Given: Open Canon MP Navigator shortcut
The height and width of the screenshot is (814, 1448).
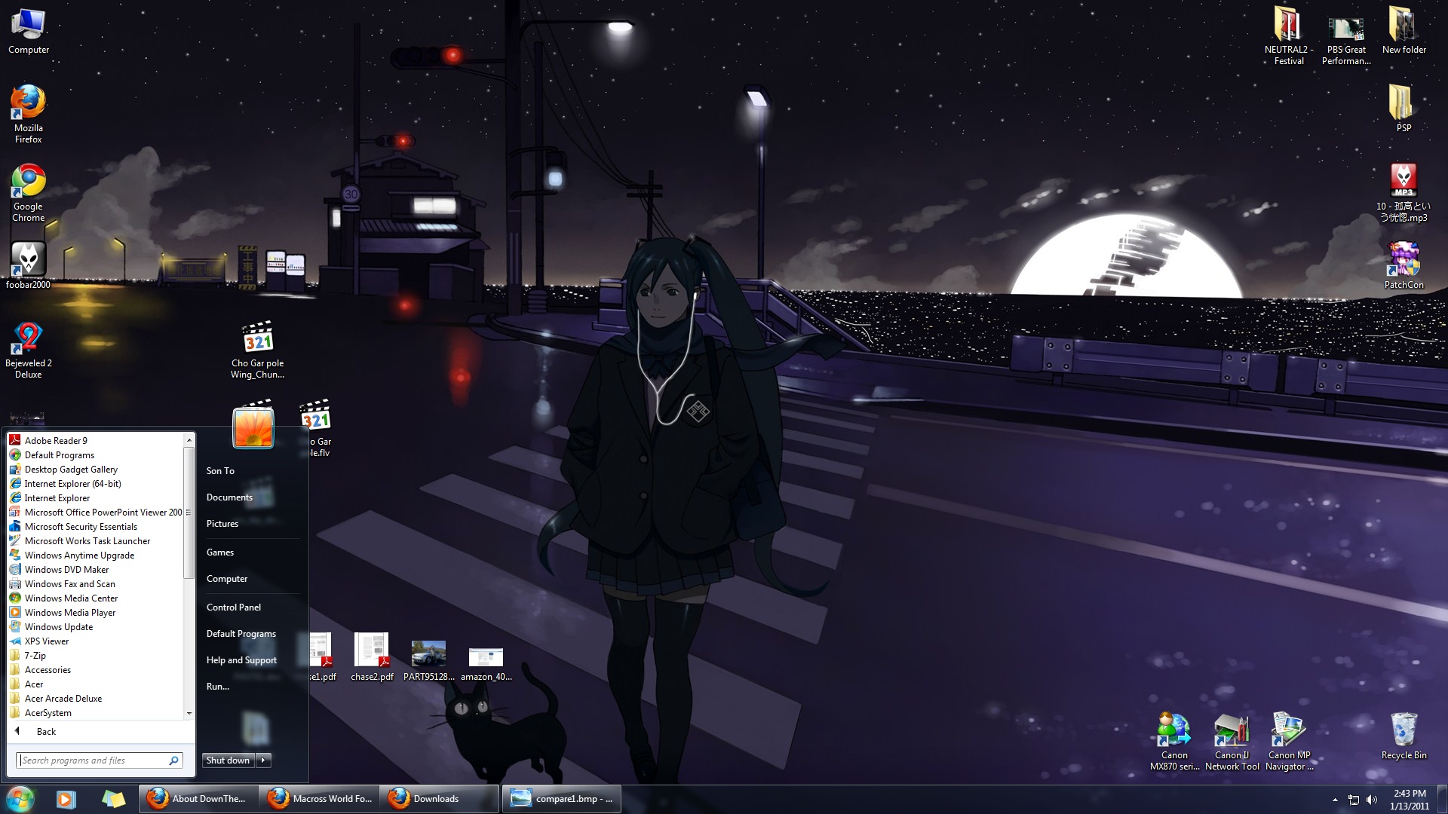Looking at the screenshot, I should click(x=1289, y=742).
